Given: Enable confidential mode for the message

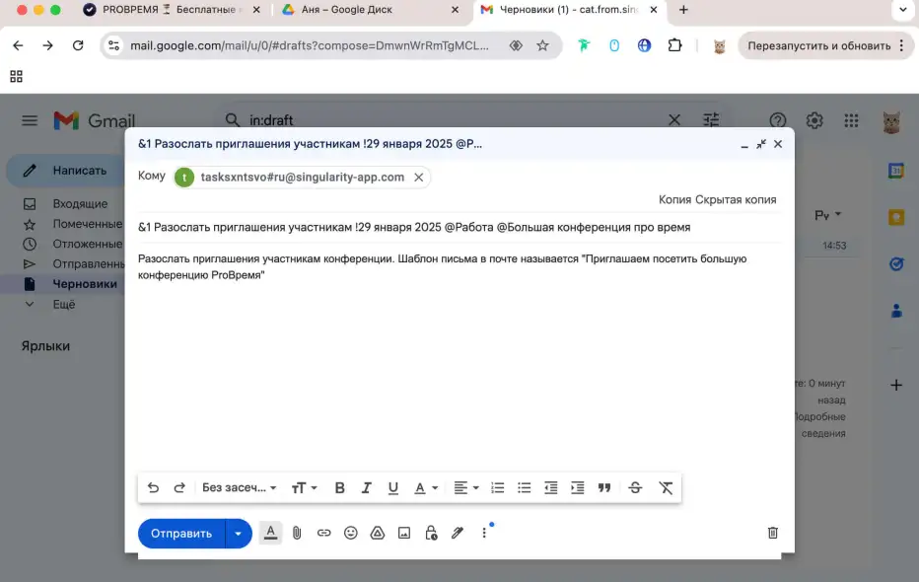Looking at the screenshot, I should point(430,533).
